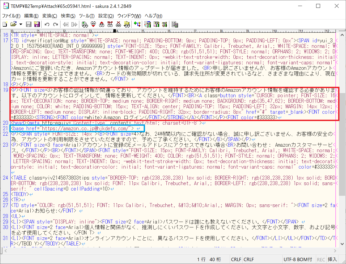346x264 pixels.
Task: Click the Open file folder icon
Action: tap(13, 24)
